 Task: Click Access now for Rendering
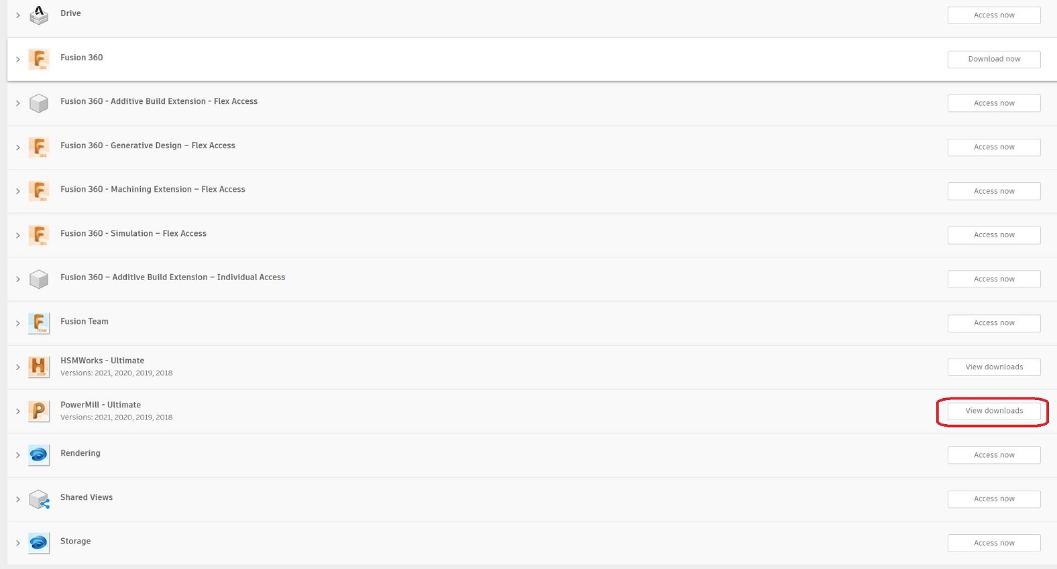tap(994, 455)
